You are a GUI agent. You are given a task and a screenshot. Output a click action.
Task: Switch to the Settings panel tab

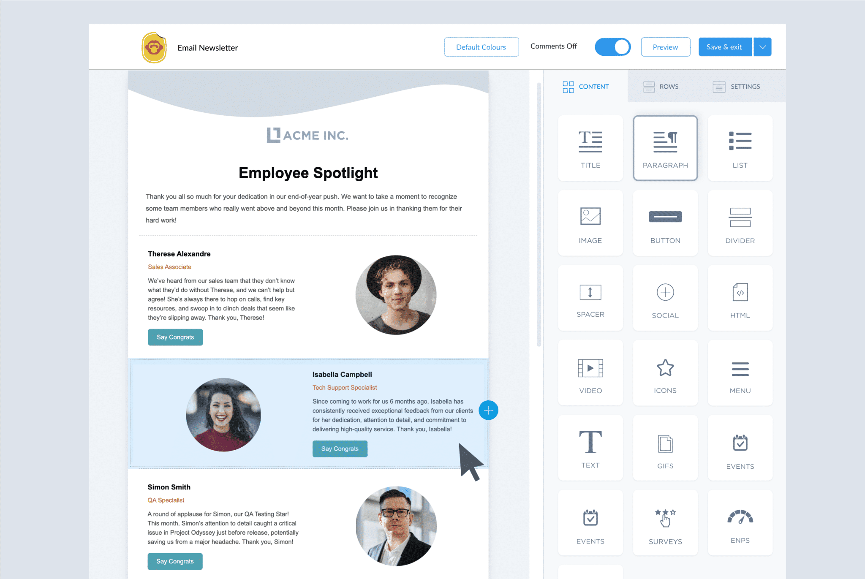[737, 86]
